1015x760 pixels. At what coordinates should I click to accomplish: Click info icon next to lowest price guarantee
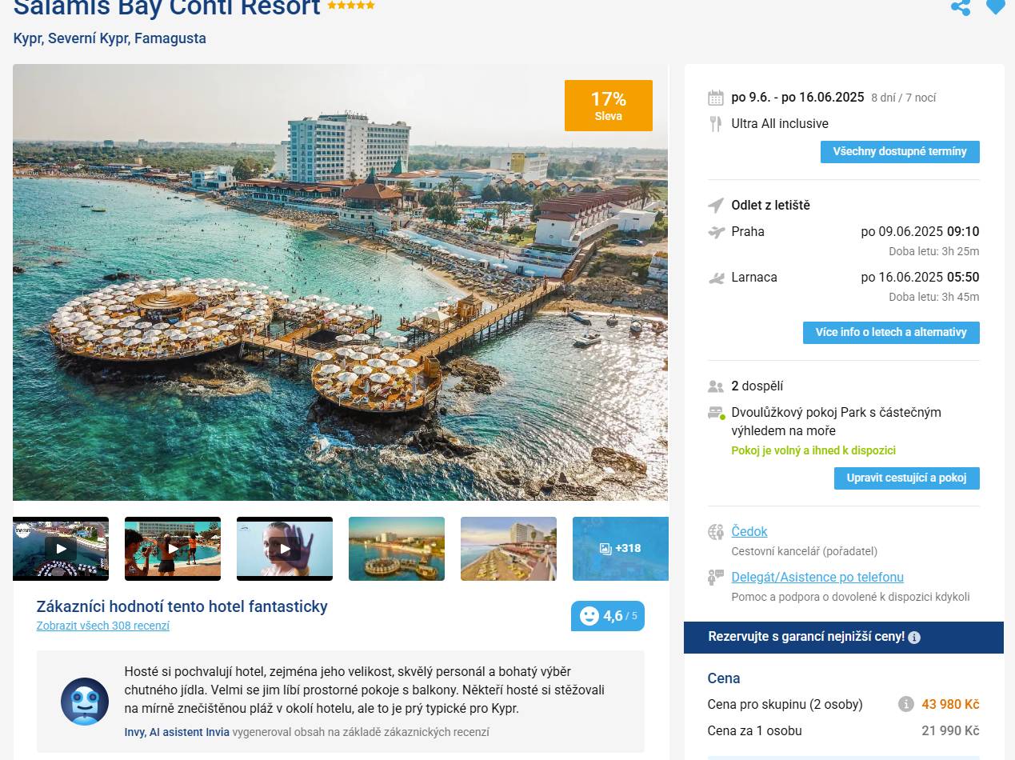pos(914,638)
